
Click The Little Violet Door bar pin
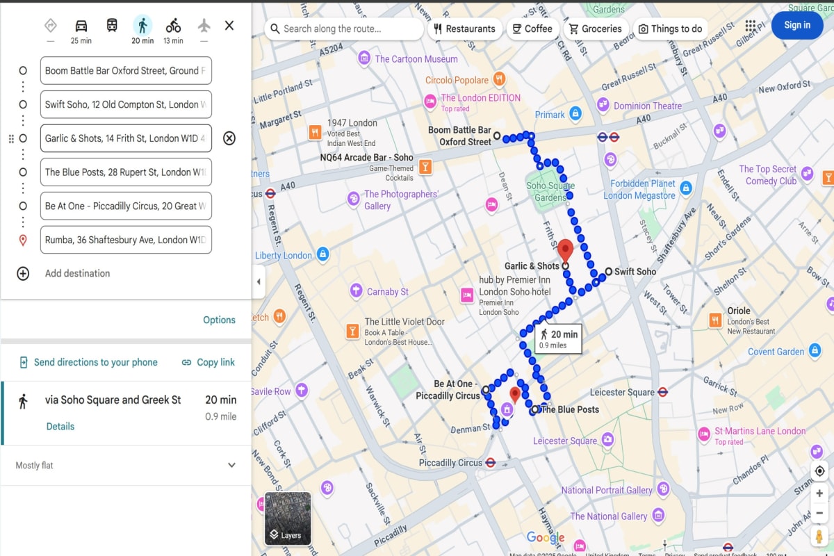[x=352, y=330]
